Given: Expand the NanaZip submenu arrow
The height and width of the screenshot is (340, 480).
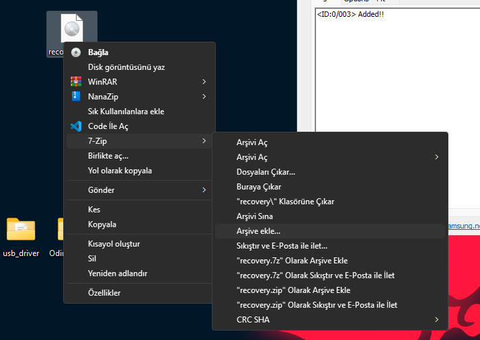Looking at the screenshot, I should pos(204,97).
